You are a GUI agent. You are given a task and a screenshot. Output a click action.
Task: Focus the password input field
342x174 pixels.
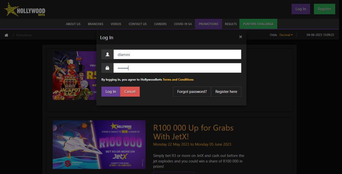click(177, 68)
